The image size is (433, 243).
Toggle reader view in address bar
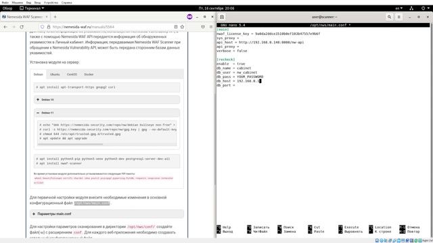coord(176,27)
